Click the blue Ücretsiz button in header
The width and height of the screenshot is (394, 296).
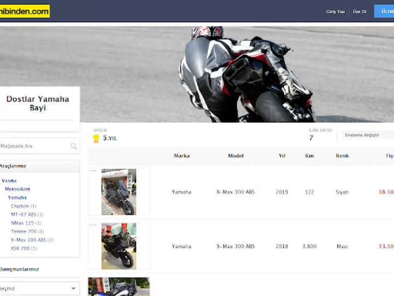[384, 12]
